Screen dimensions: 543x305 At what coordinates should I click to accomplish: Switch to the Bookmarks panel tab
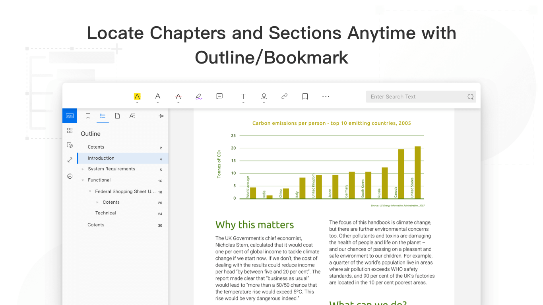point(88,116)
